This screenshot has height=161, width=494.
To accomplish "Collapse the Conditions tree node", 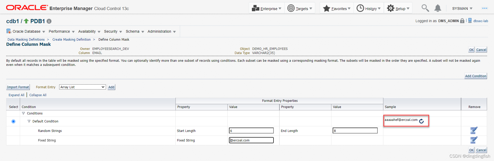I will [x=23, y=113].
